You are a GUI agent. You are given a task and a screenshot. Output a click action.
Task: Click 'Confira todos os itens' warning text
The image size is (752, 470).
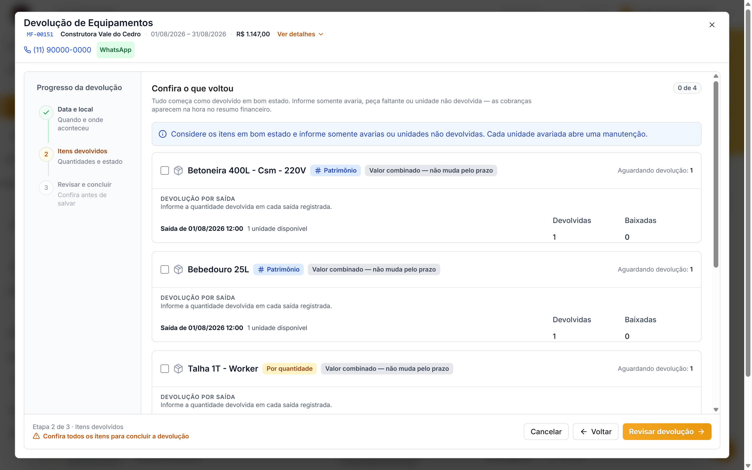[116, 436]
